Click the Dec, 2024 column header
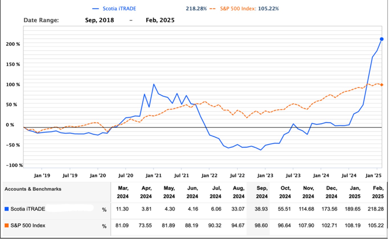 [331, 192]
